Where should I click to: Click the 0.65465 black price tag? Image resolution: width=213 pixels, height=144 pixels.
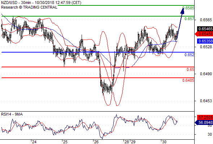(x=205, y=29)
